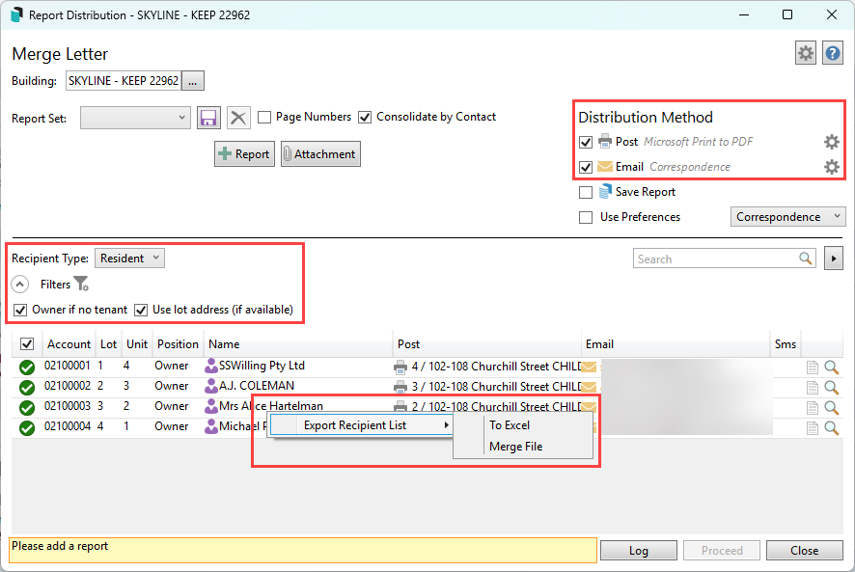
Task: Open the Correspondence preferences dropdown
Action: click(787, 217)
